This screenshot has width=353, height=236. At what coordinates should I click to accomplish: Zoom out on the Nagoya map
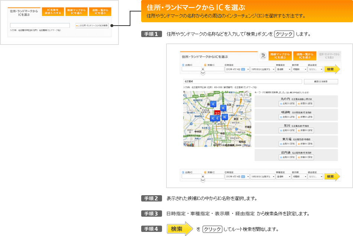pyautogui.click(x=247, y=95)
